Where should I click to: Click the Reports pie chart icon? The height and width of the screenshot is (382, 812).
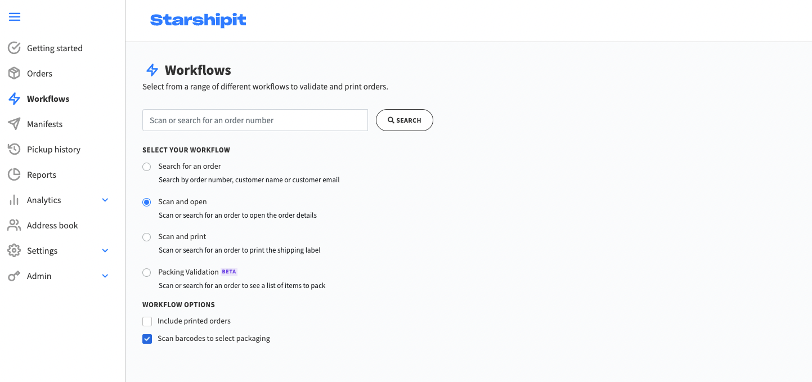click(x=14, y=174)
